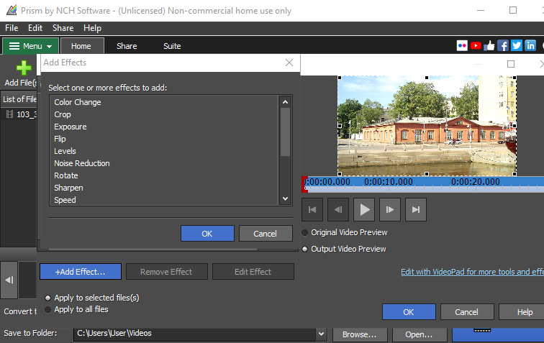
Task: Click timeline at 0:00:20.000 mark
Action: pos(476,182)
